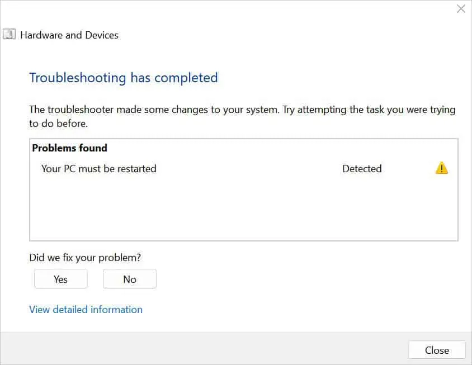The image size is (472, 365).
Task: Click Yes to confirm the problem was fixed
Action: tap(60, 278)
